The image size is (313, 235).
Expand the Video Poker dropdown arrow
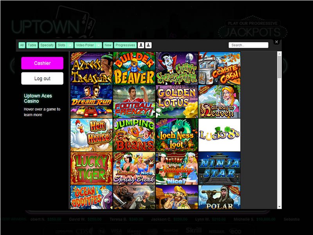click(x=99, y=45)
